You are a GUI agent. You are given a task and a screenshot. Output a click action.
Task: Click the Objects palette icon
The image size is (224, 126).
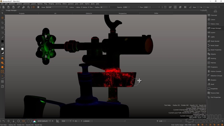209,54
